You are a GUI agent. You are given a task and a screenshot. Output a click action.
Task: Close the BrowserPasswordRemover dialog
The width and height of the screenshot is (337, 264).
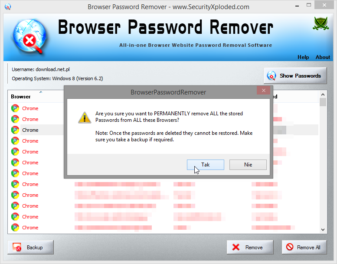point(264,91)
